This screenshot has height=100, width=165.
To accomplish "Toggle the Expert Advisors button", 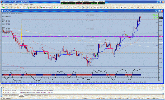I will pyautogui.click(x=45, y=7).
